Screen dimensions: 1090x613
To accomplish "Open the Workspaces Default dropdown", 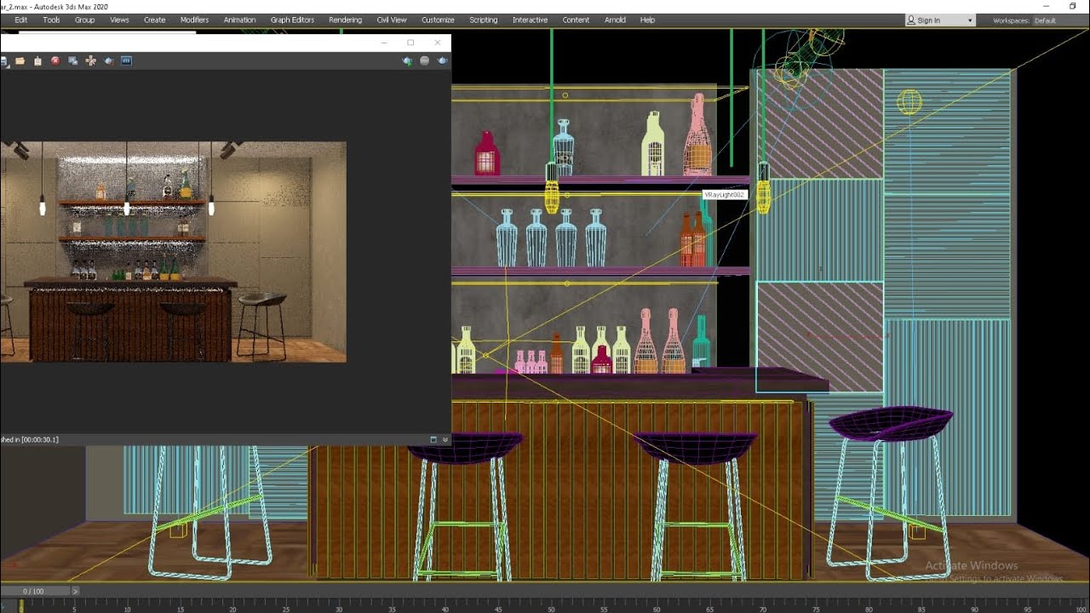I will (1058, 20).
